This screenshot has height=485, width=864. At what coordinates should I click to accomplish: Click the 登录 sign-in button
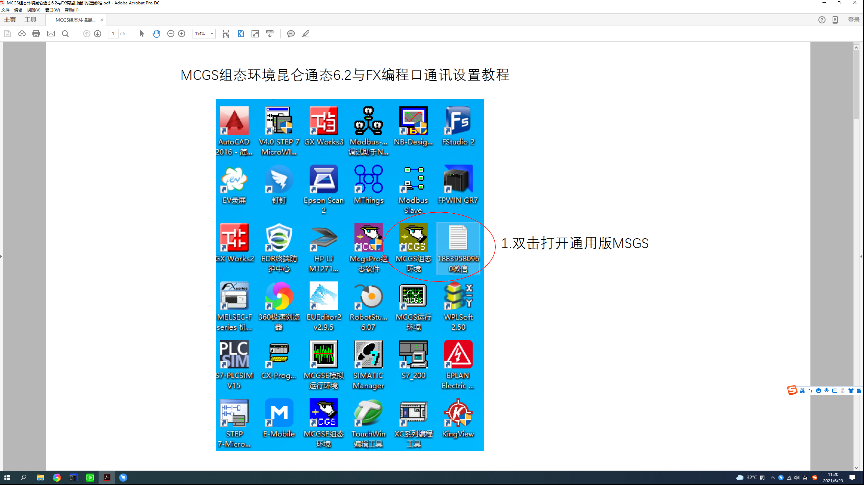pyautogui.click(x=854, y=20)
